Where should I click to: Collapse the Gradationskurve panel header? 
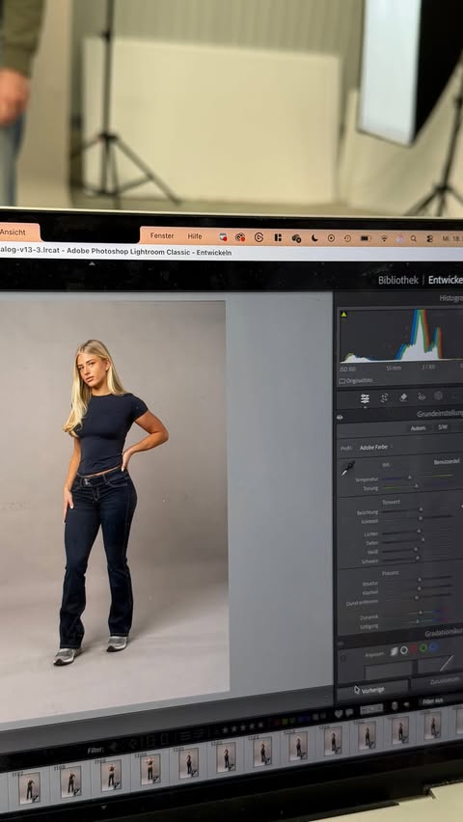point(444,634)
